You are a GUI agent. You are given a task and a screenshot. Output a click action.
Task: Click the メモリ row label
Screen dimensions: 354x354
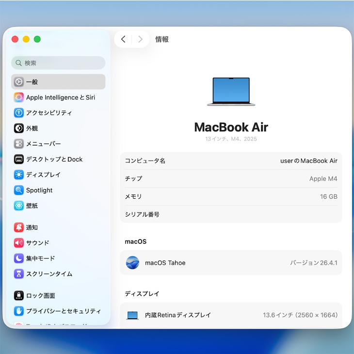133,196
